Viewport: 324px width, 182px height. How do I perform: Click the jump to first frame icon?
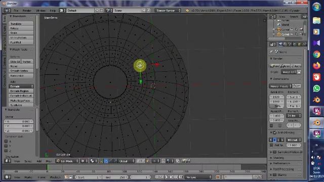click(157, 177)
